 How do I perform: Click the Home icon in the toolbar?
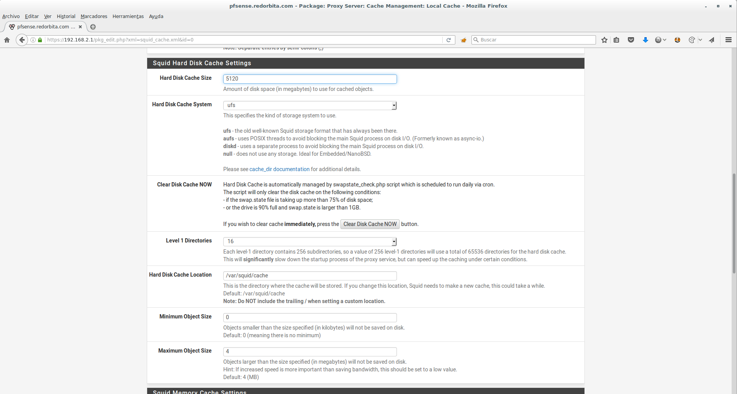pos(7,40)
